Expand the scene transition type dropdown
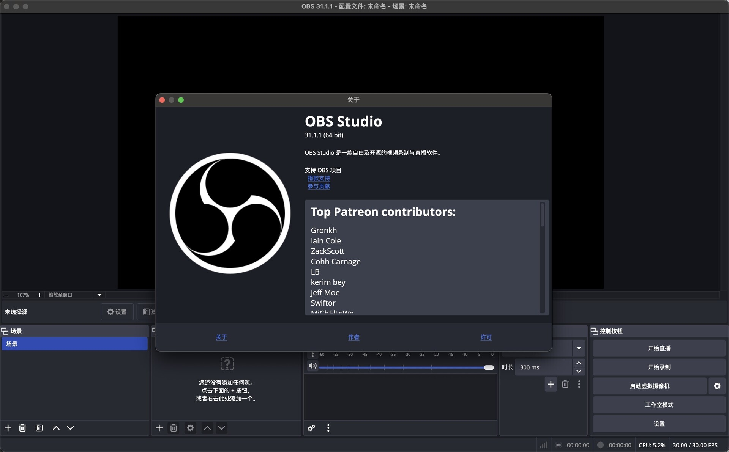 click(579, 348)
